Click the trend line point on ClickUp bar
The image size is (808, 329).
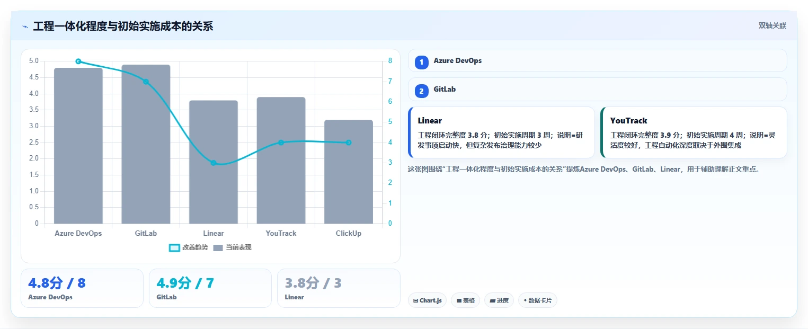pyautogui.click(x=349, y=143)
